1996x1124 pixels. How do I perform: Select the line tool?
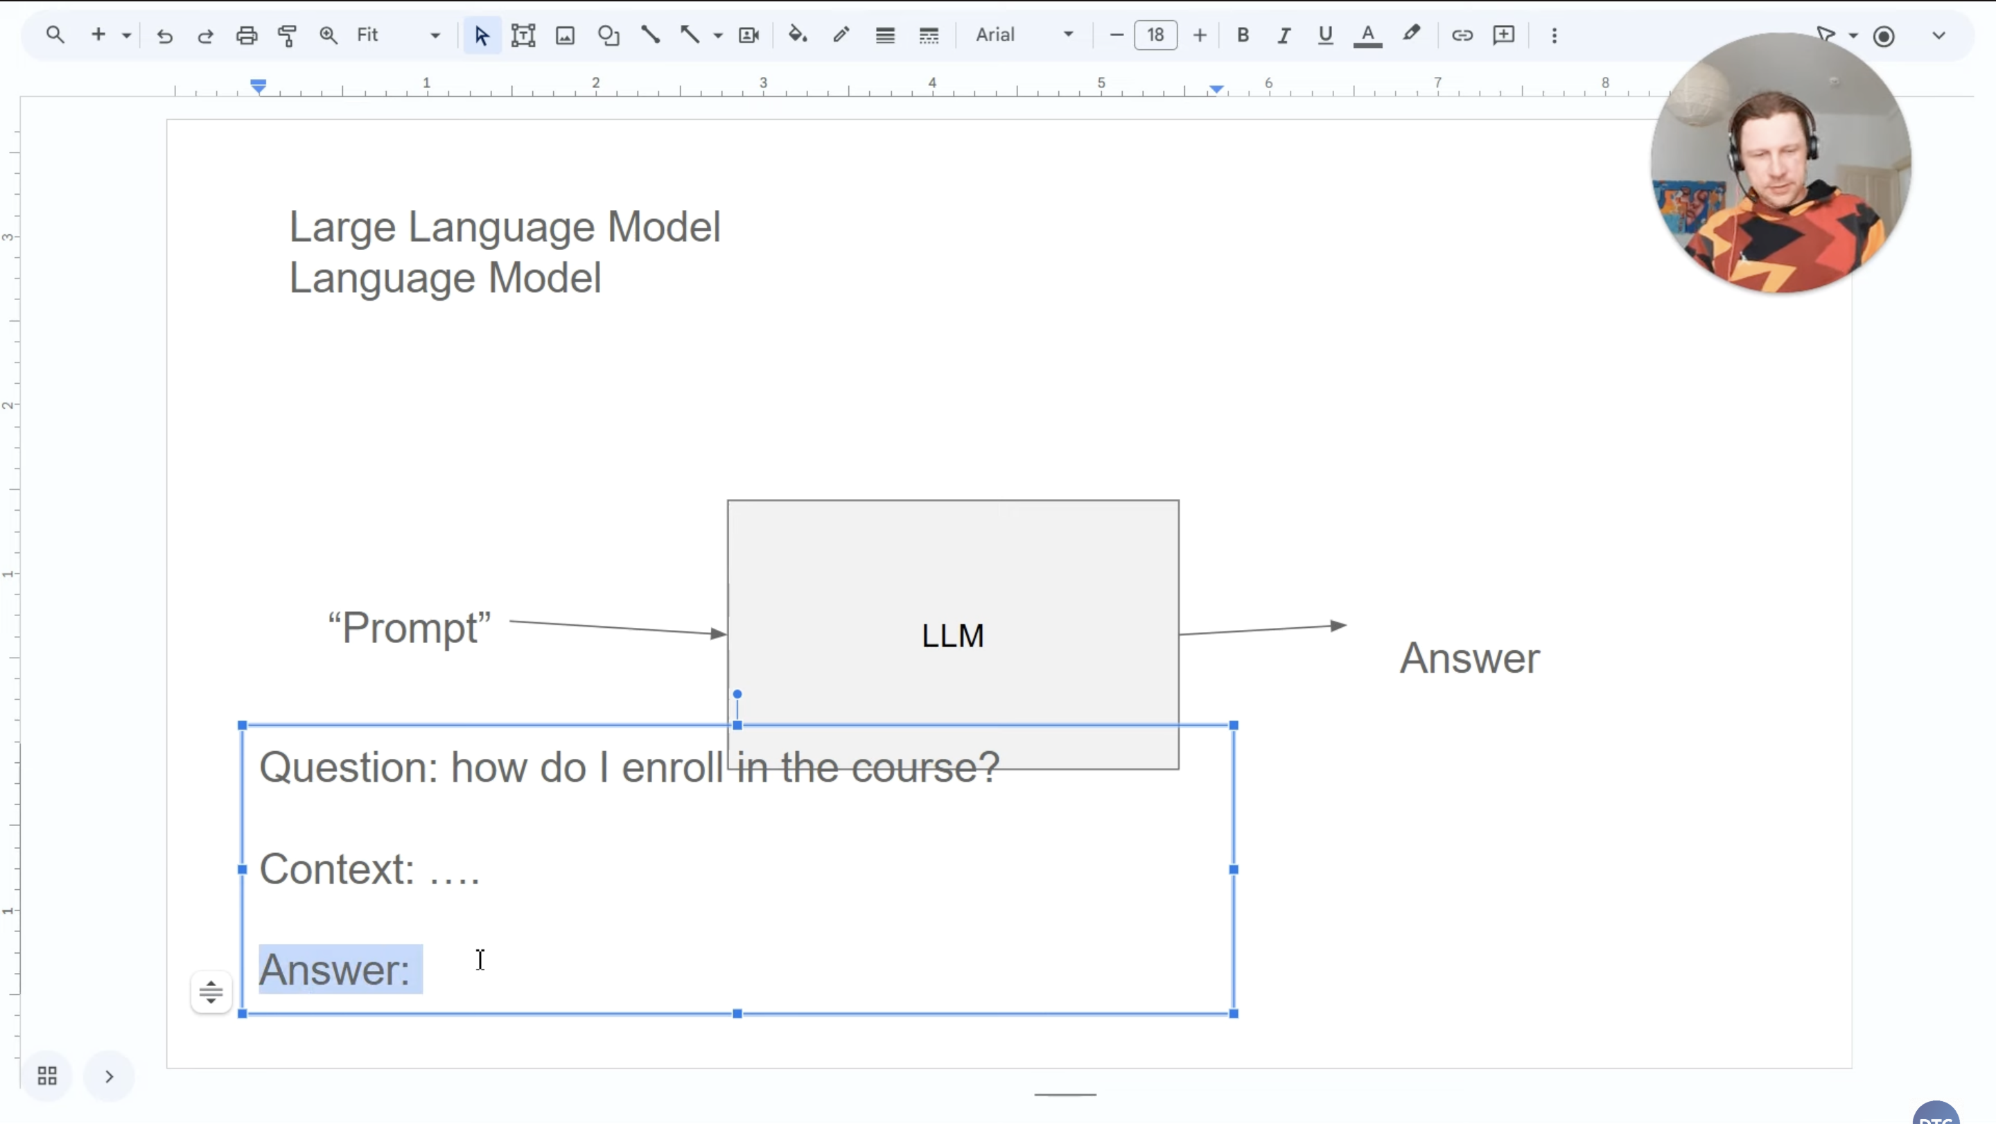651,35
